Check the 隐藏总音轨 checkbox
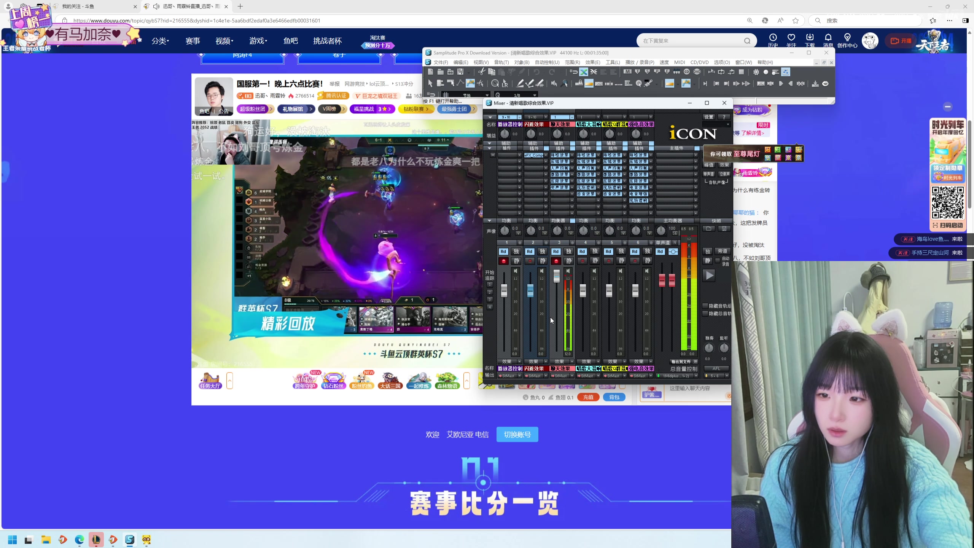 pos(705,314)
